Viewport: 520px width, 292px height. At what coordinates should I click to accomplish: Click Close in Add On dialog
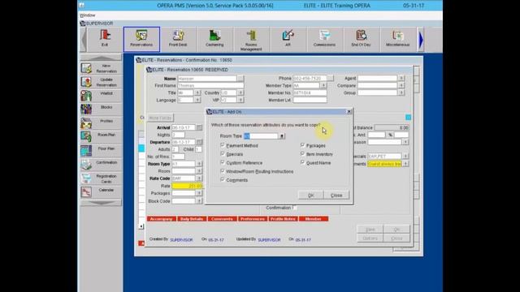[x=336, y=195]
